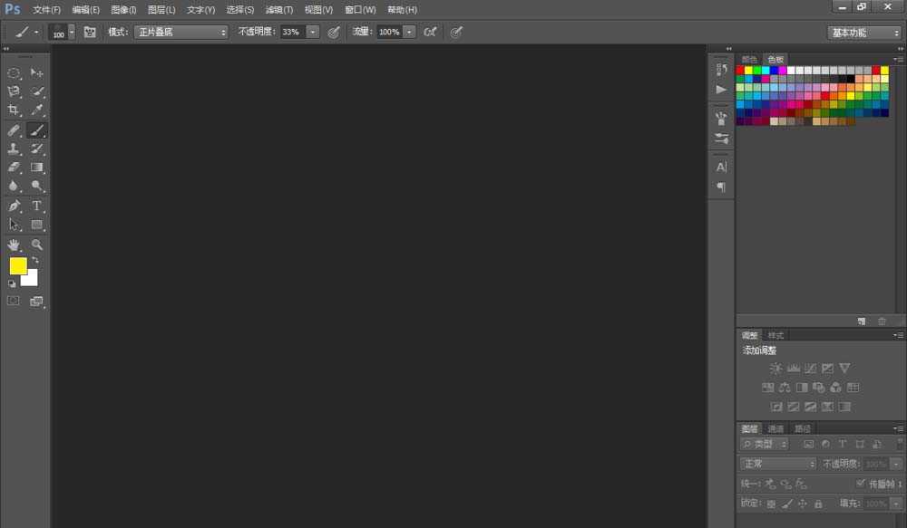Viewport: 907px width, 528px height.
Task: Switch to the 通道 tab
Action: click(775, 428)
